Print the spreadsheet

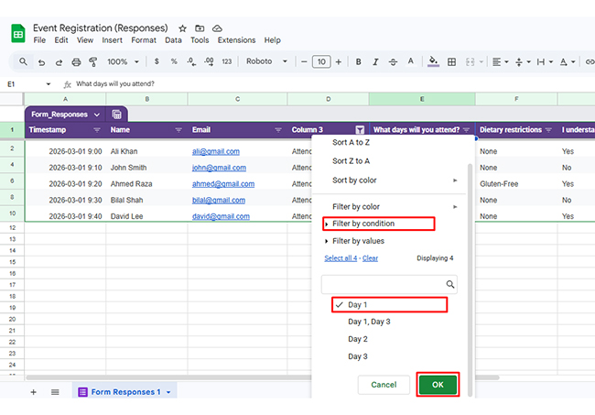76,62
